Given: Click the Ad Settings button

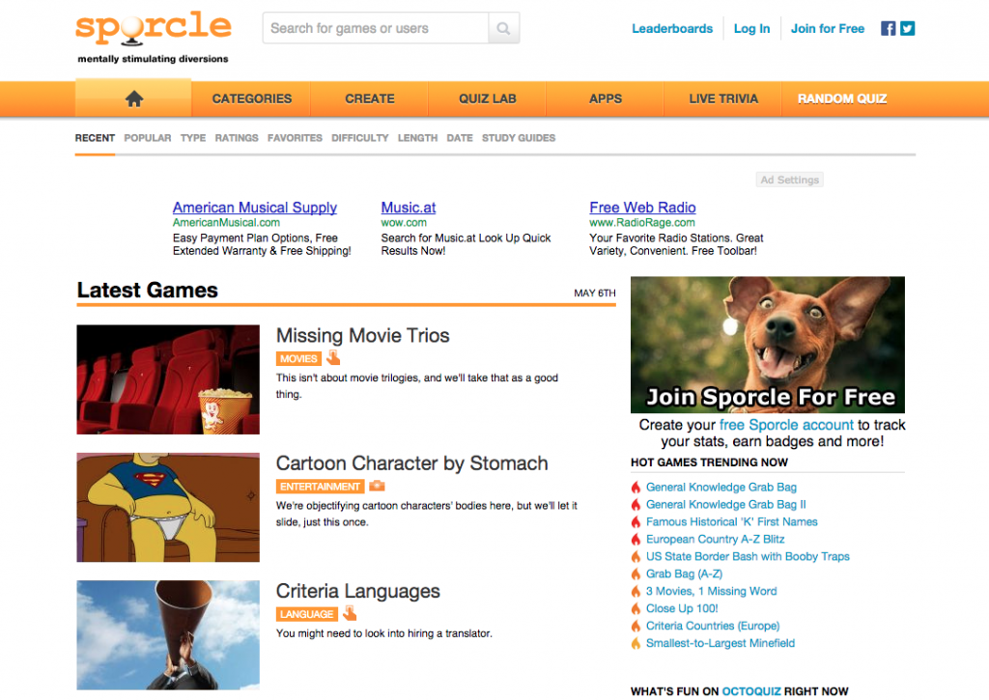Looking at the screenshot, I should tap(790, 180).
